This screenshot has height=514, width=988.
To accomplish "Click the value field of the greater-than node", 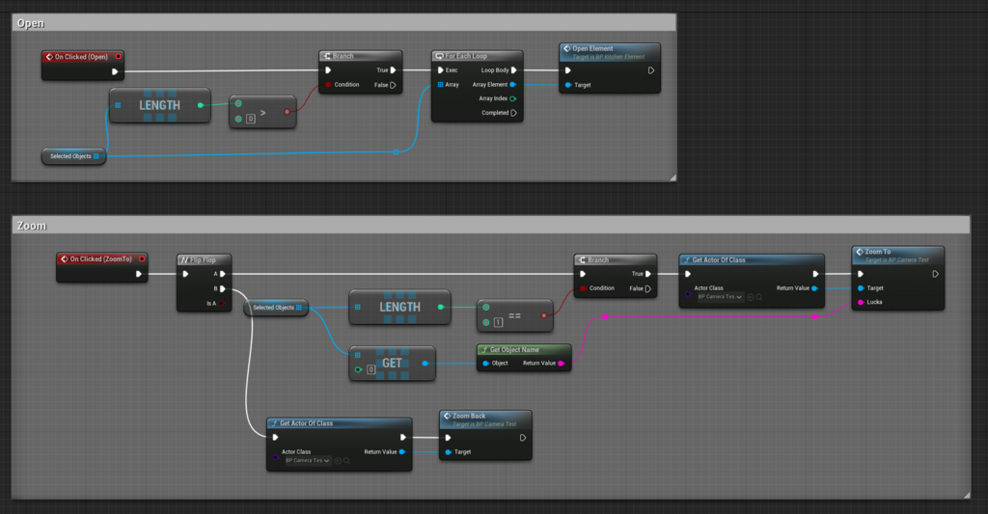I will (251, 119).
